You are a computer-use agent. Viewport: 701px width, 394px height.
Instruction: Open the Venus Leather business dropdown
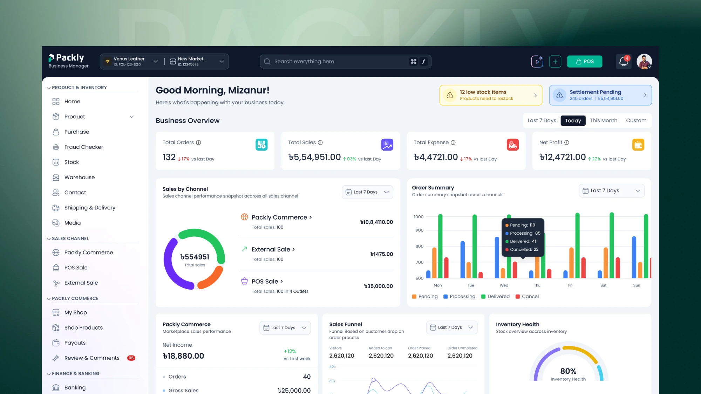132,61
